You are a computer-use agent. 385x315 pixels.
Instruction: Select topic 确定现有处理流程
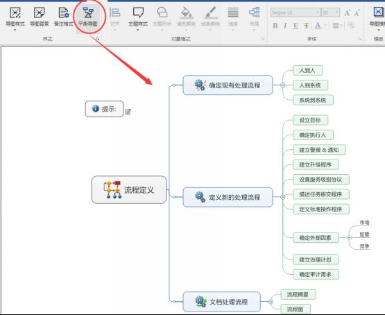[228, 85]
